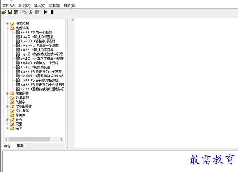238x172 pixels.
Task: Select the 数据类型 tree label
Action: point(22,98)
